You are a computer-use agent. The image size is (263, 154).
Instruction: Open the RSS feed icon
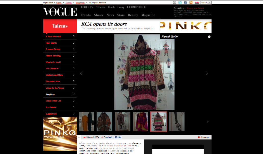pyautogui.click(x=191, y=3)
